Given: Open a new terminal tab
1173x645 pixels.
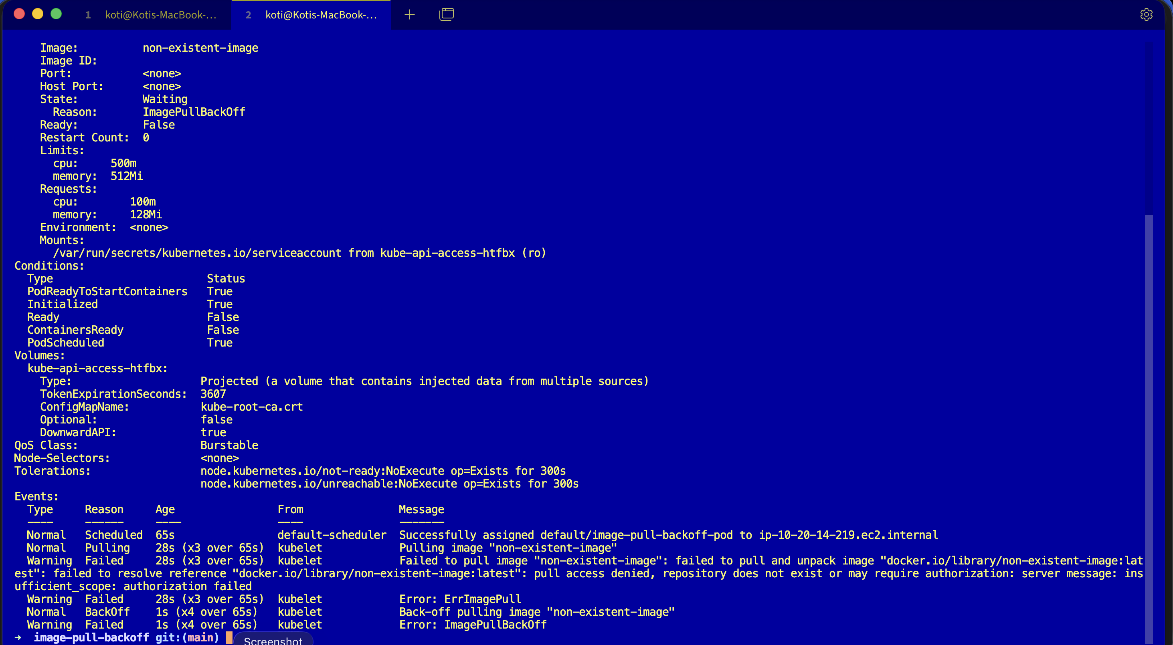Looking at the screenshot, I should coord(409,14).
